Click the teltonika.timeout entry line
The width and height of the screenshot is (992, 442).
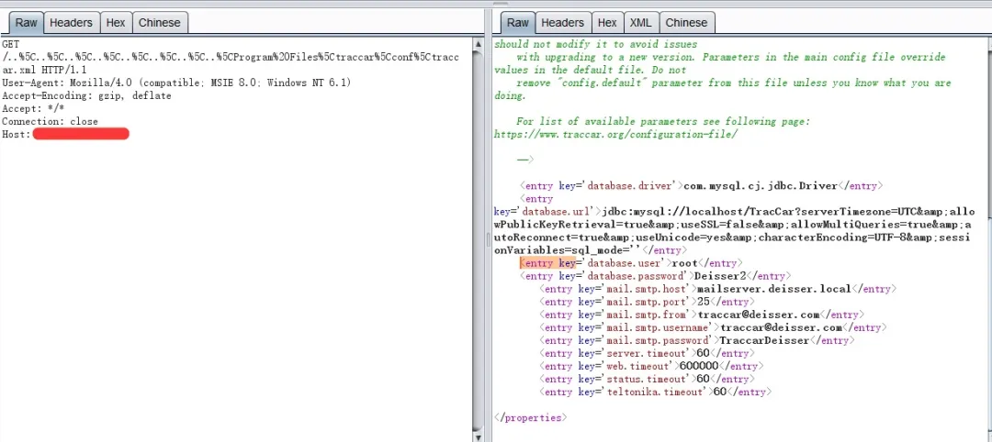[x=656, y=392]
